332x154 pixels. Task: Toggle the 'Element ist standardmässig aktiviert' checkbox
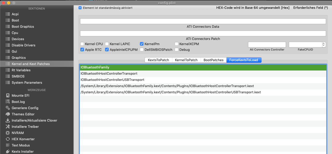tap(80, 8)
